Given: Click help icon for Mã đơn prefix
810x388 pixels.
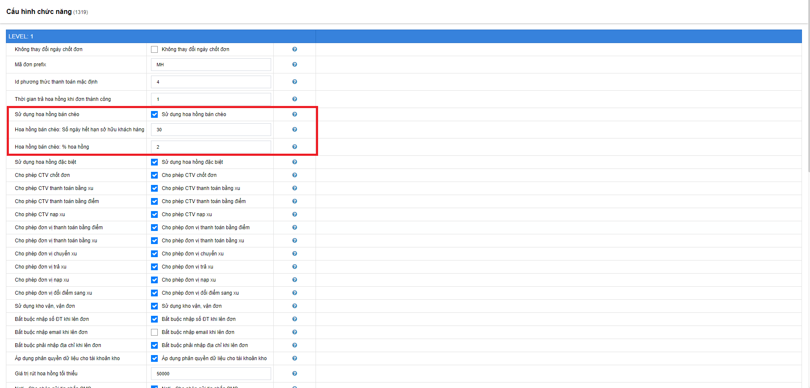Looking at the screenshot, I should pyautogui.click(x=294, y=65).
